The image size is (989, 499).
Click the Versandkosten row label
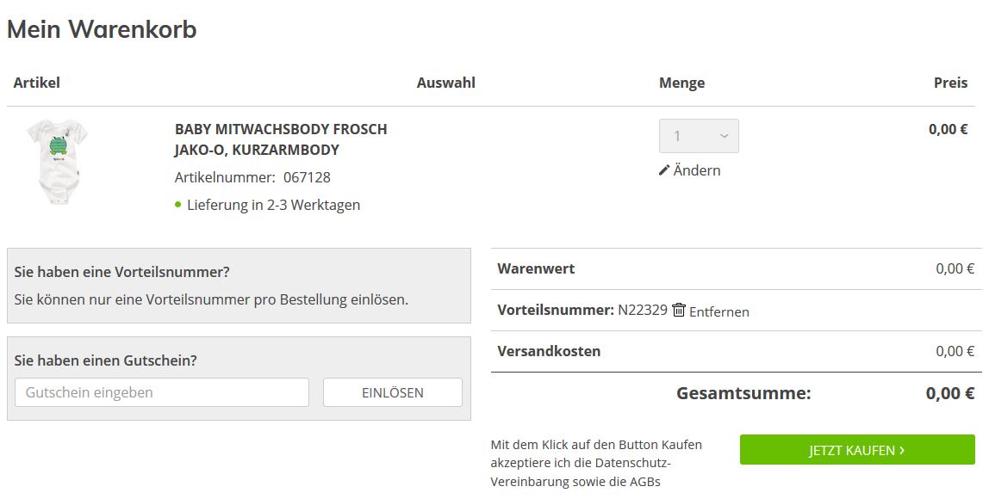[x=549, y=351]
